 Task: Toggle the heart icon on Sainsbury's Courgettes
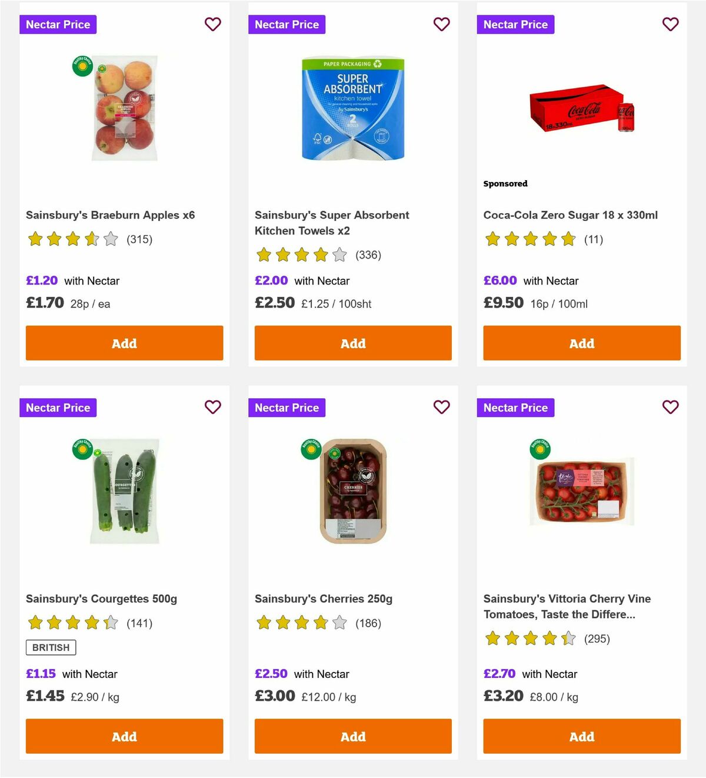point(212,407)
